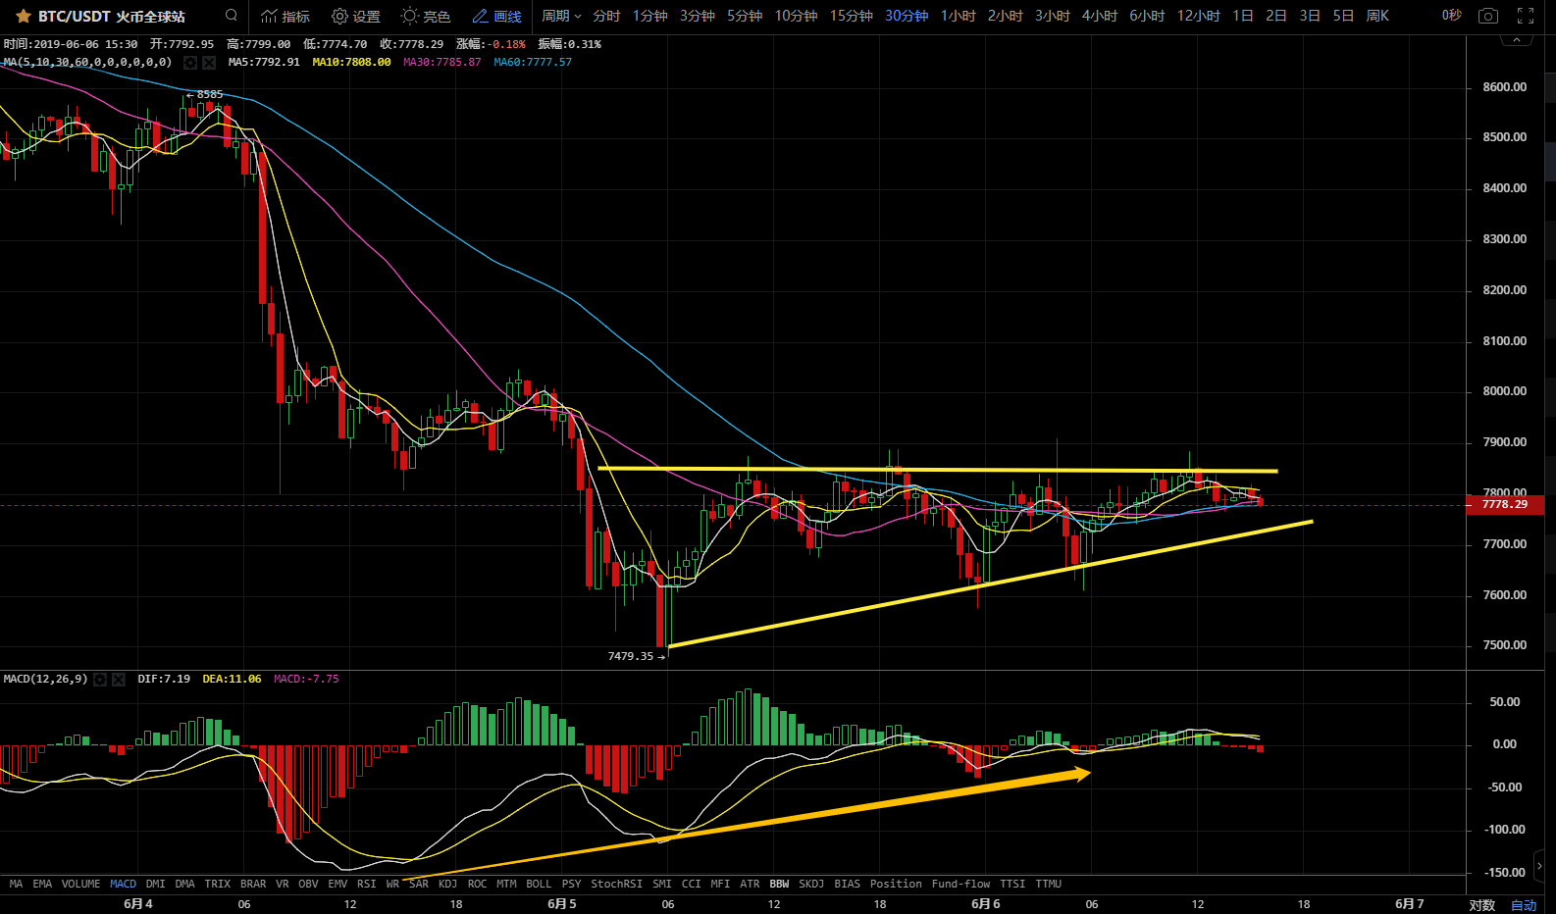
Task: Select the 4小时 timeframe
Action: point(1099,16)
